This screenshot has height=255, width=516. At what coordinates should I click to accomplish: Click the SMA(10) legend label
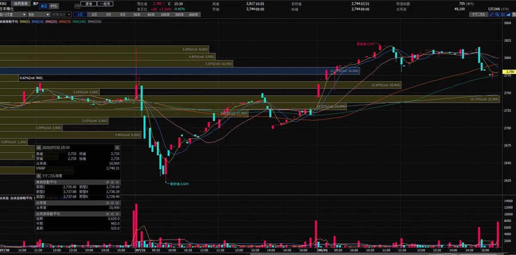pyautogui.click(x=37, y=22)
